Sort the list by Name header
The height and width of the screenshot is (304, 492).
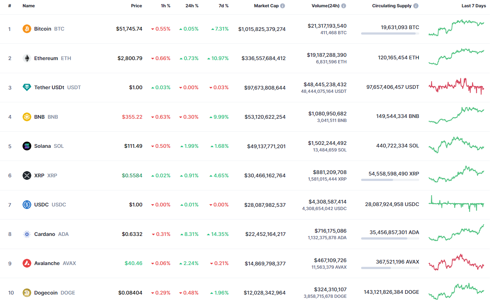(x=28, y=6)
